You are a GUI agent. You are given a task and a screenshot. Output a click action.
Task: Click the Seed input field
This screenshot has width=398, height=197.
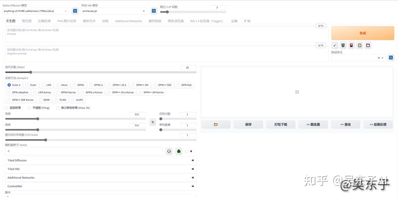click(84, 151)
